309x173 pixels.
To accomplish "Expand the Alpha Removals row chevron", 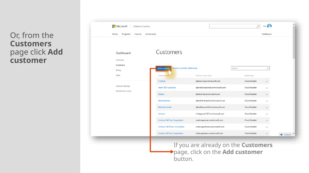I will (267, 107).
